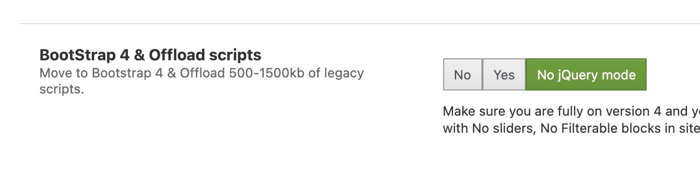Click the 'with No sliders' help line
This screenshot has width=700, height=182.
pos(571,128)
